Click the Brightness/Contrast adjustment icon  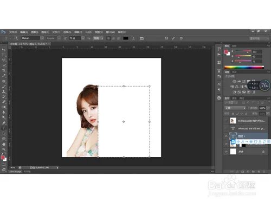coord(234,81)
